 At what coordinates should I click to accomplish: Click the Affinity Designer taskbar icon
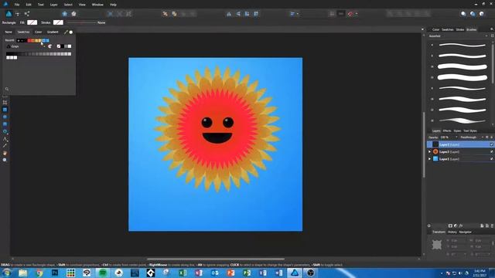[295, 273]
